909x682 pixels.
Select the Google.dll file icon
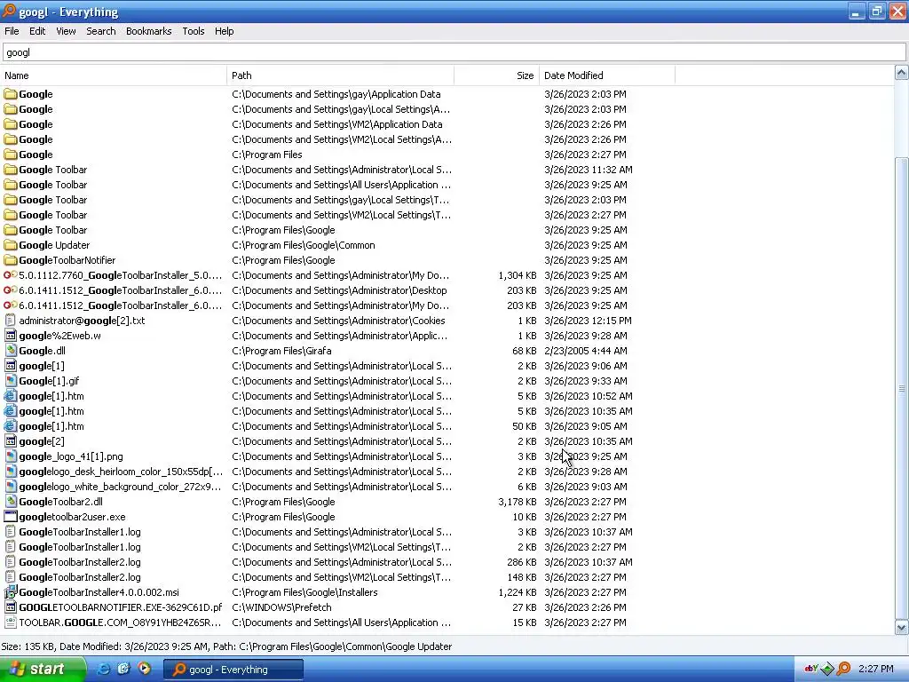coord(11,351)
